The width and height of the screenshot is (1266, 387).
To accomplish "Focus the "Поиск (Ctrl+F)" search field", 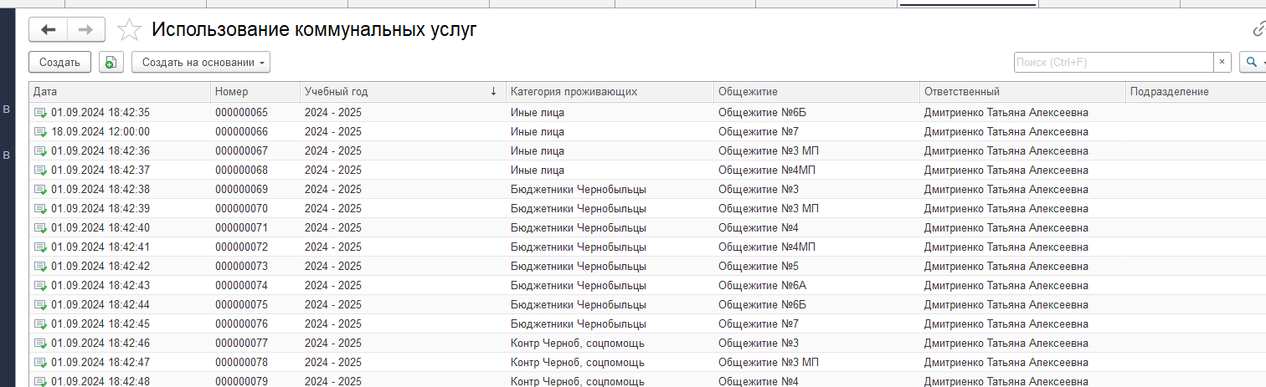I will 1112,63.
